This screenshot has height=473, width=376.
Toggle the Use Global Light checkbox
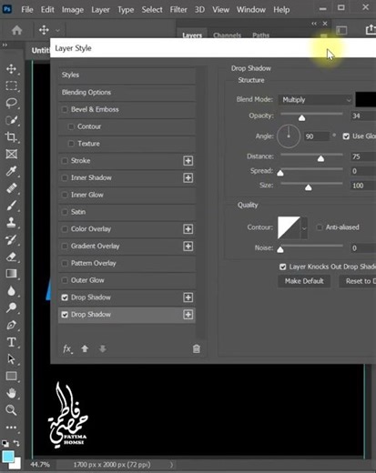(346, 136)
